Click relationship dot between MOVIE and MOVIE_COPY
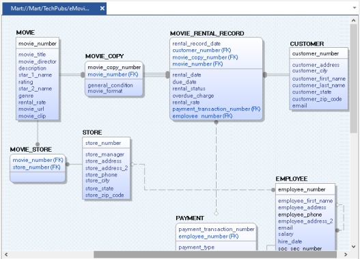Screen dimensions: 360x259 click(x=83, y=75)
